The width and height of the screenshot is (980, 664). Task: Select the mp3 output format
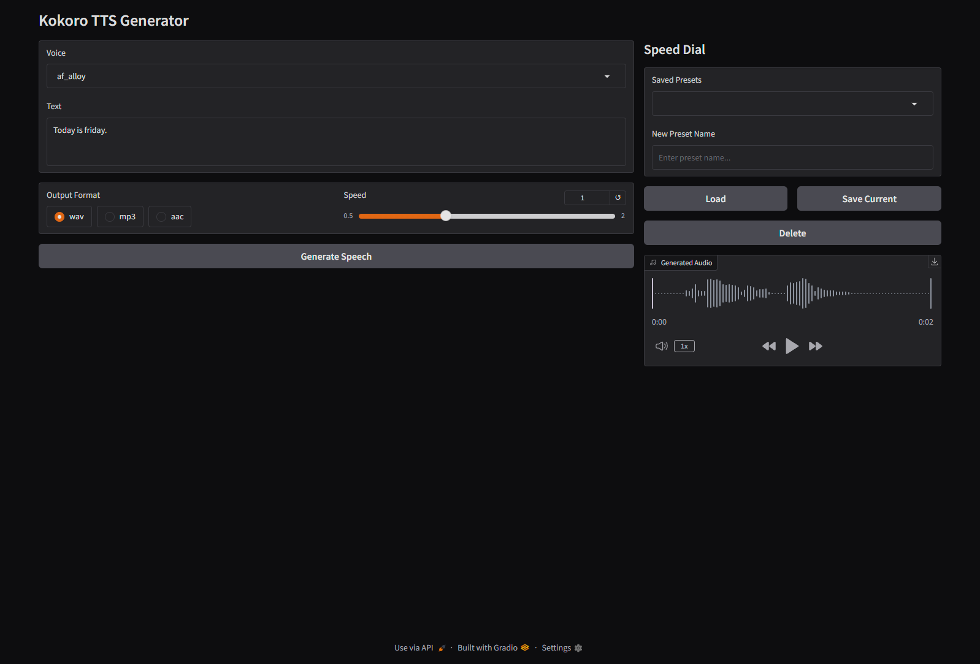coord(120,216)
